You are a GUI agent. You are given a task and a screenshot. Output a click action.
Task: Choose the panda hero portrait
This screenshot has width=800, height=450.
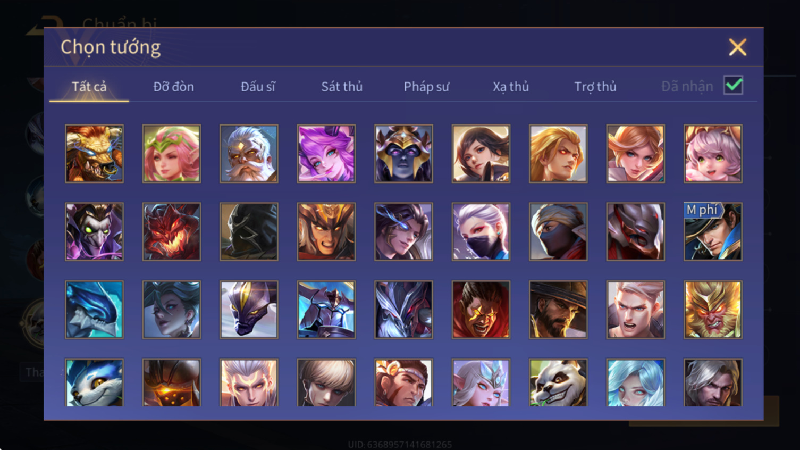(558, 382)
